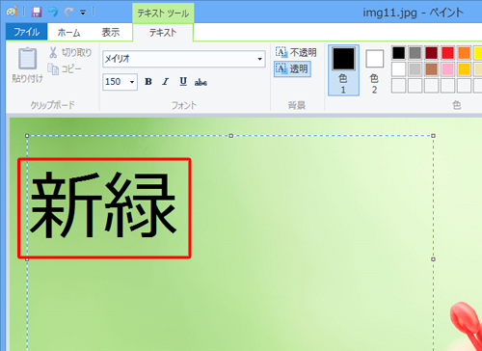Toggle bold text formatting
The width and height of the screenshot is (482, 351).
point(148,82)
